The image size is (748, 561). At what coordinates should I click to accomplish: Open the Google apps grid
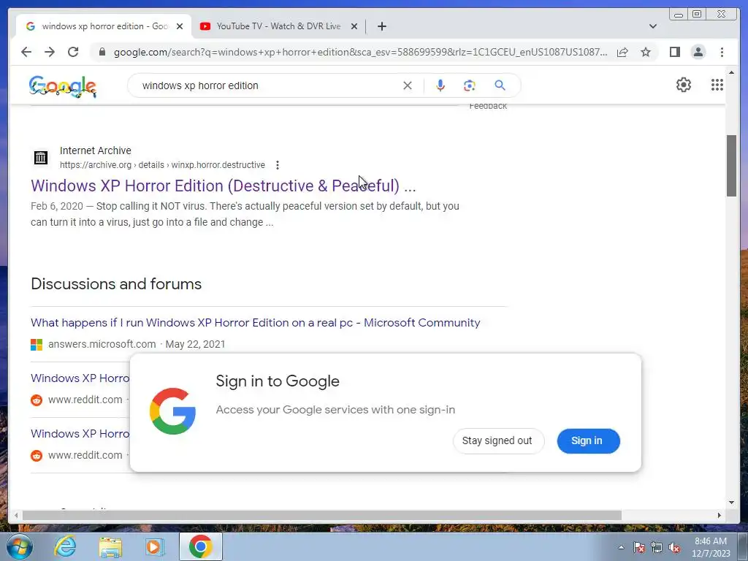tap(717, 85)
